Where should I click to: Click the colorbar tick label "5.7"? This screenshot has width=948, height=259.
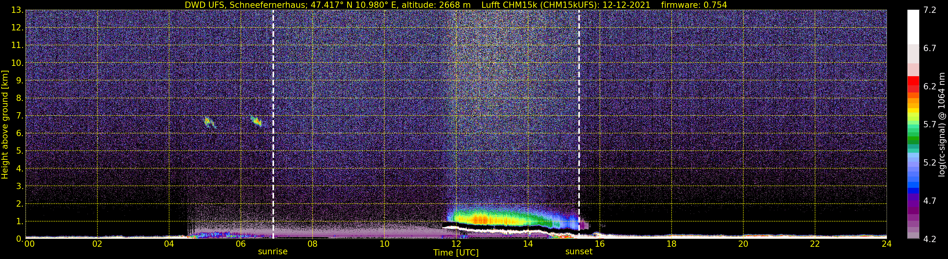(930, 124)
